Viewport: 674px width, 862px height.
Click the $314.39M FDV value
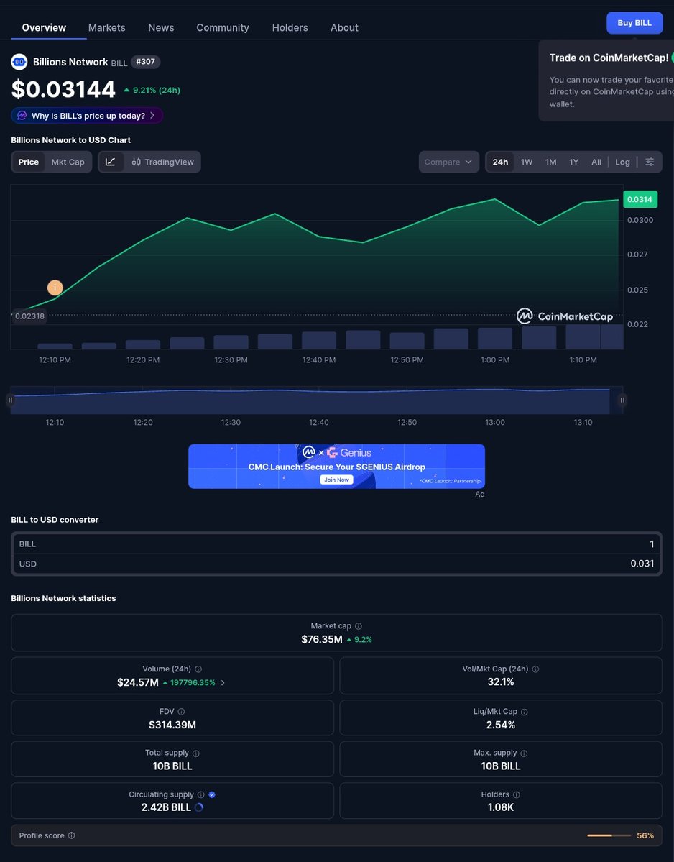click(x=172, y=725)
